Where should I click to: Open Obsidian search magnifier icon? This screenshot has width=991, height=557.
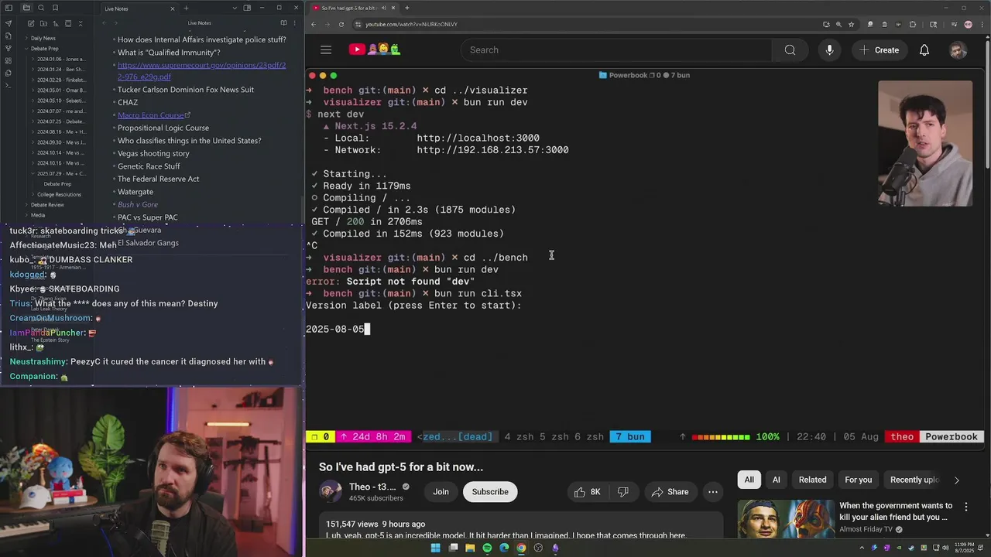coord(41,8)
